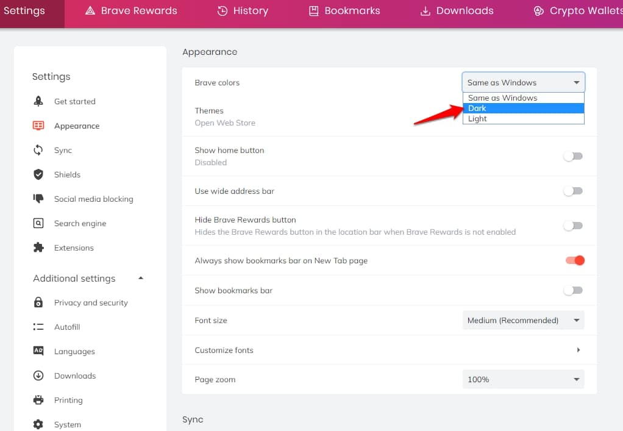Switch to Crypto Wallets tab
This screenshot has height=431, width=623.
pyautogui.click(x=578, y=11)
